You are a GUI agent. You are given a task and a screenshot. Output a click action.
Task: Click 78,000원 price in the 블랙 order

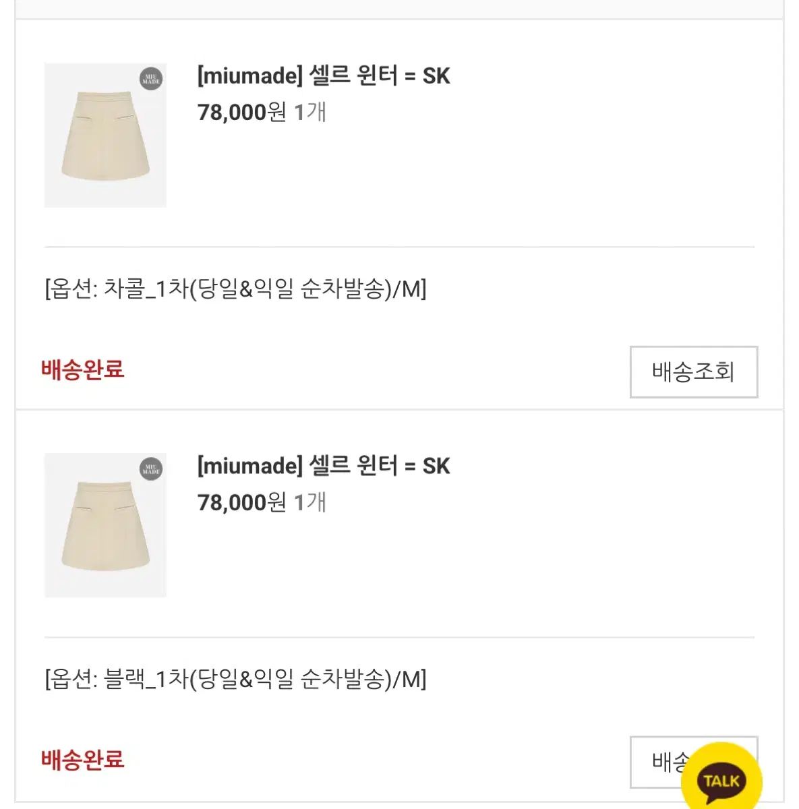pyautogui.click(x=241, y=502)
